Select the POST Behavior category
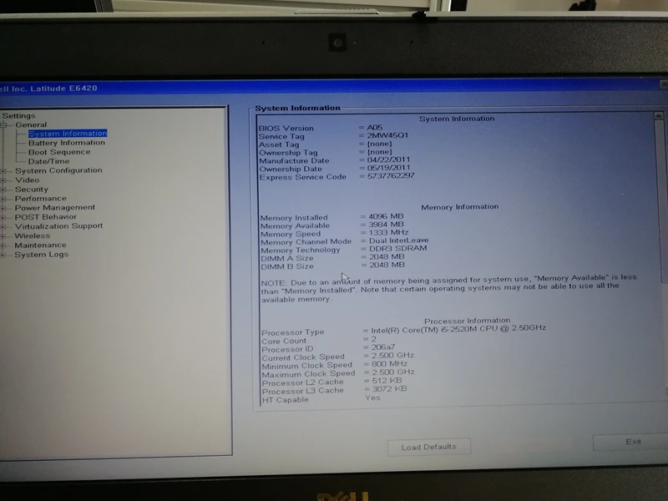This screenshot has height=501, width=668. pos(46,217)
